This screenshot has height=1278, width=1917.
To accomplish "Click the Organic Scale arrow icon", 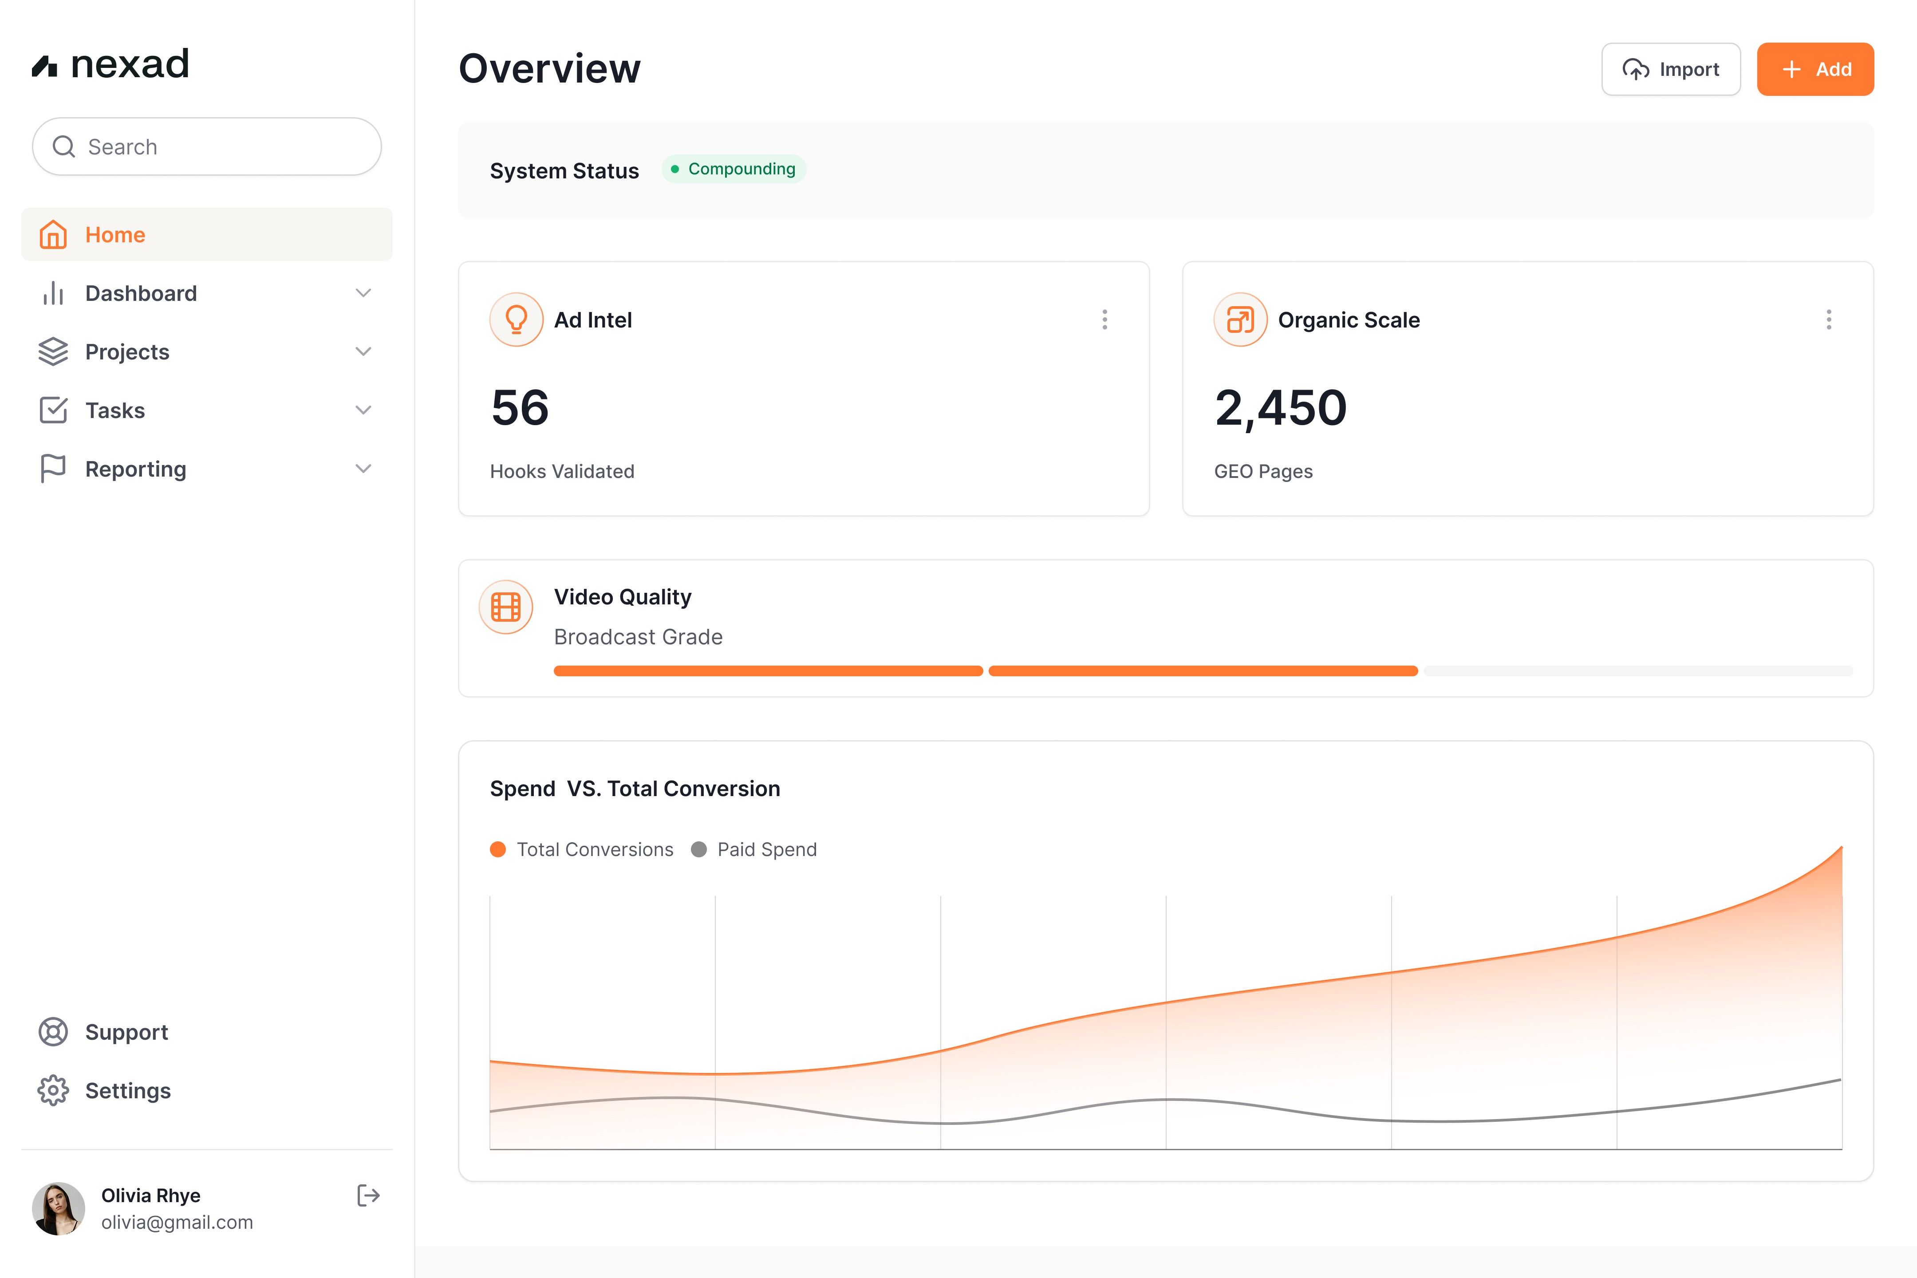I will tap(1240, 319).
